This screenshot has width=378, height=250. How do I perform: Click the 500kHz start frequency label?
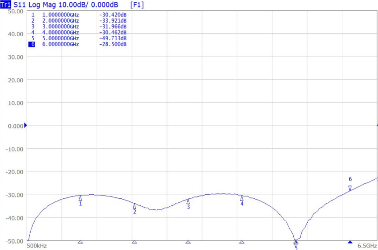click(37, 246)
